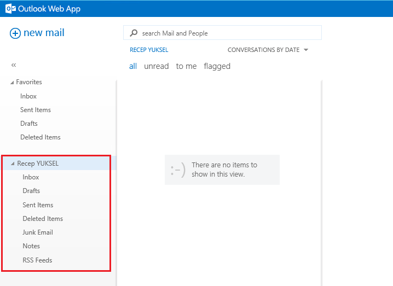Compose a message via new mail

click(x=37, y=33)
